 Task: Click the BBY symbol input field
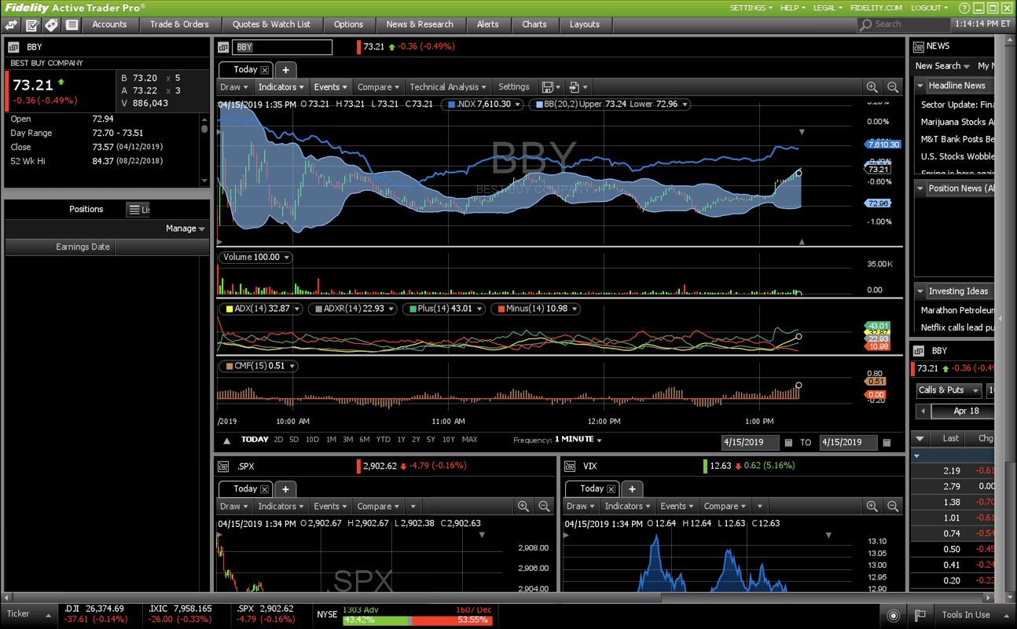[x=282, y=47]
